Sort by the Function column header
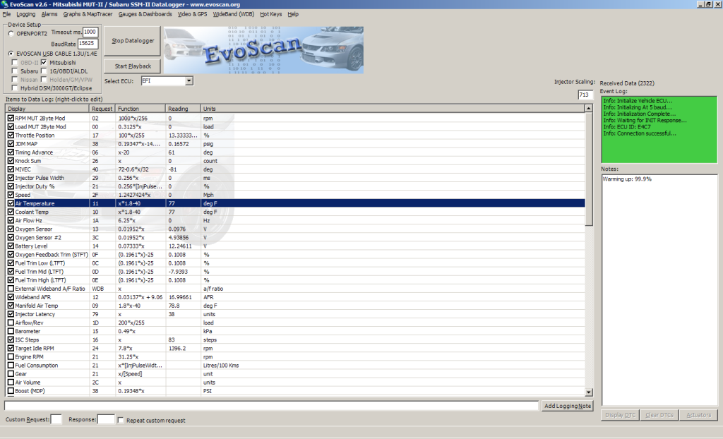The image size is (723, 439). pyautogui.click(x=141, y=109)
